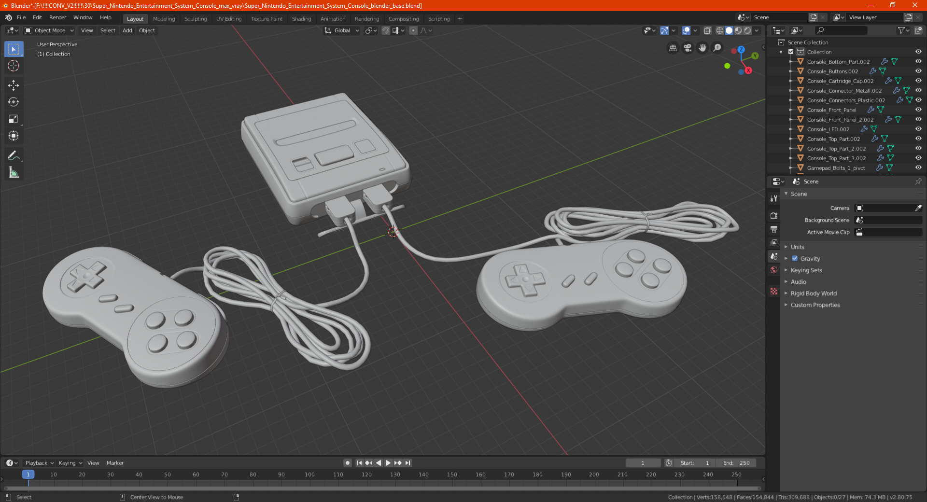Open the Global transform orientation dropdown
The height and width of the screenshot is (502, 927).
coord(342,30)
